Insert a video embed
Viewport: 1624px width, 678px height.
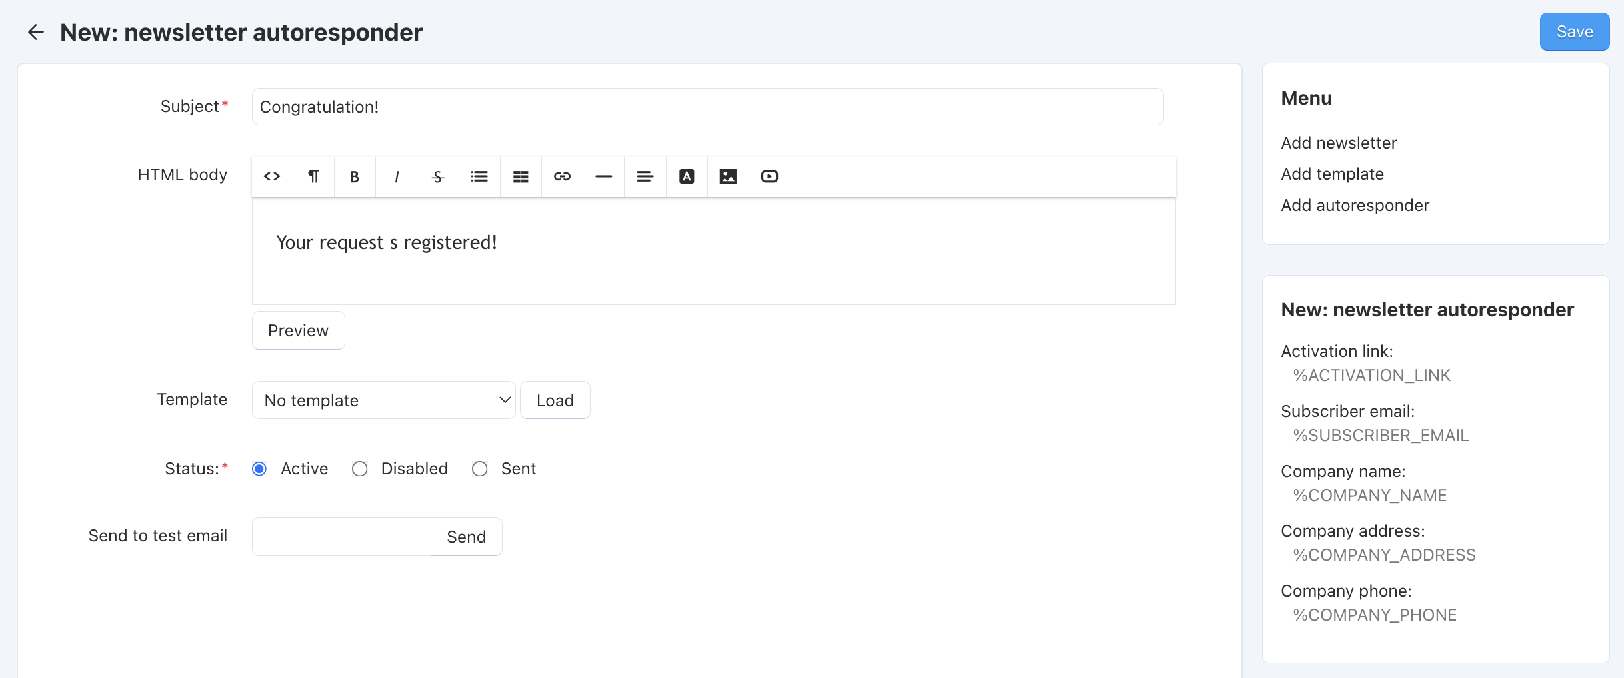(769, 176)
